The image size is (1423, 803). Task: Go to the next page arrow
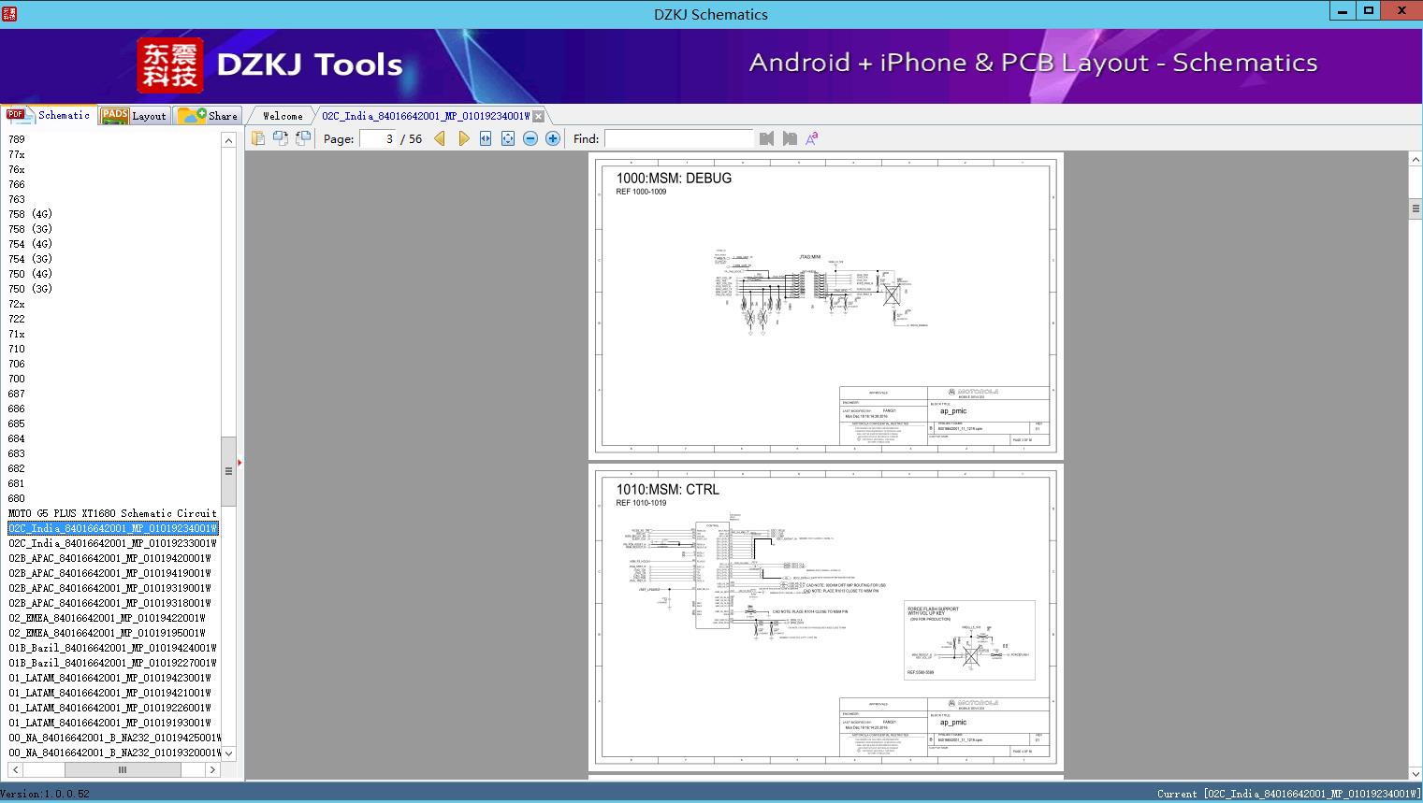(464, 138)
